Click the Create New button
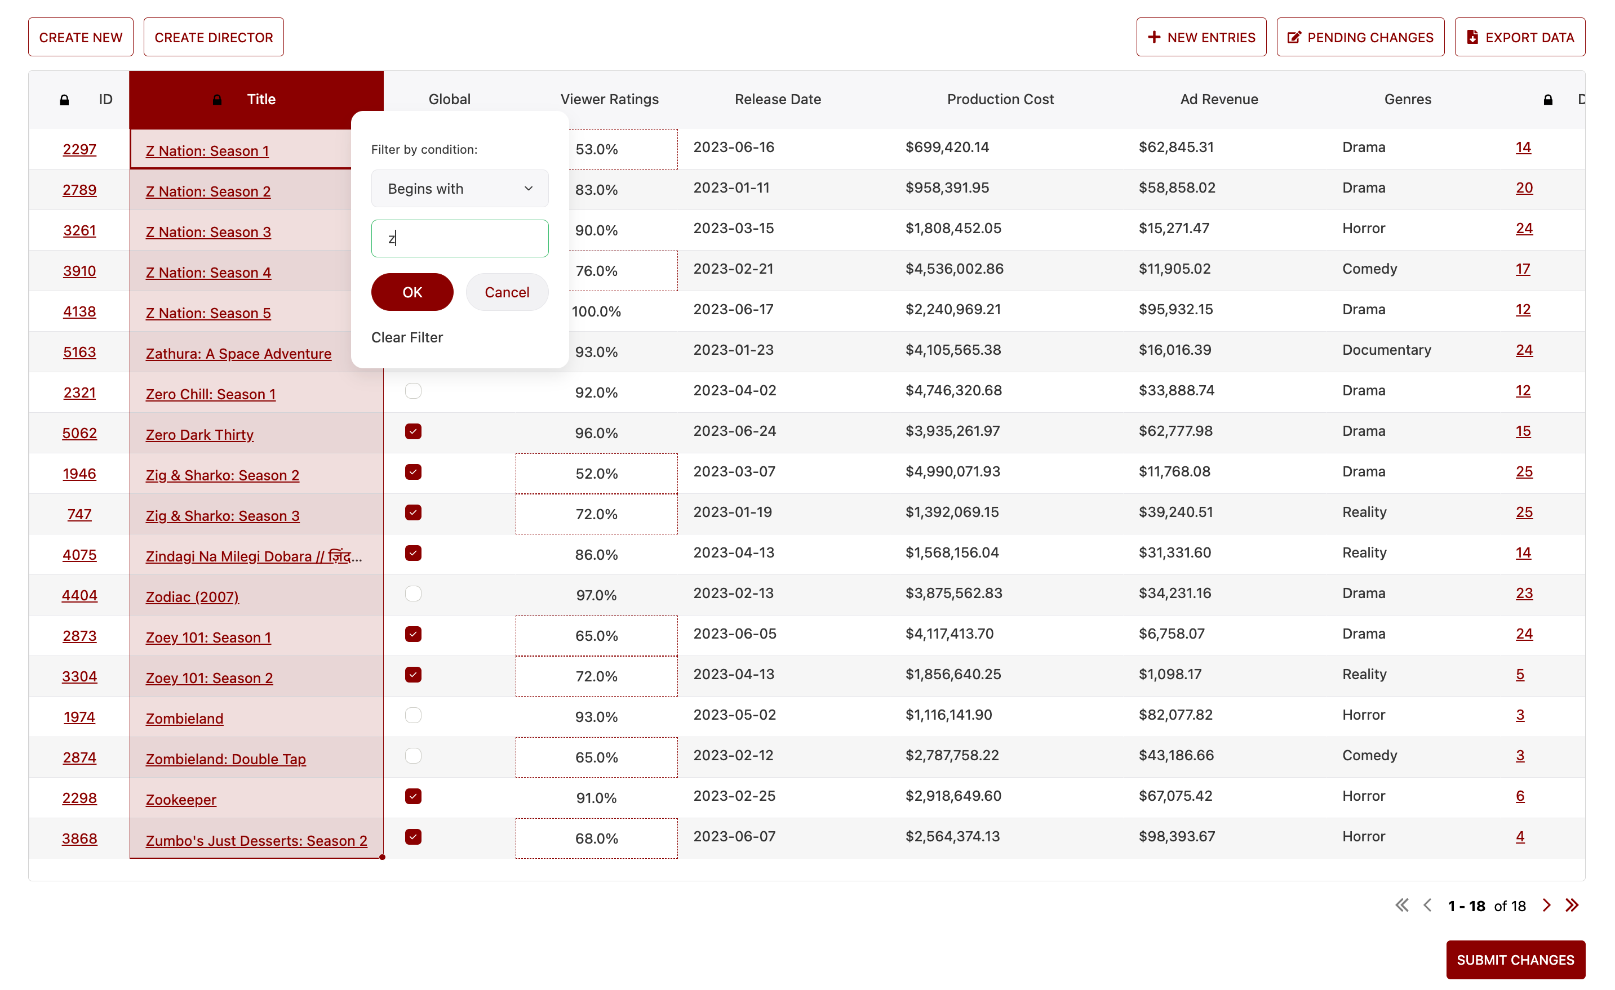 click(x=81, y=37)
